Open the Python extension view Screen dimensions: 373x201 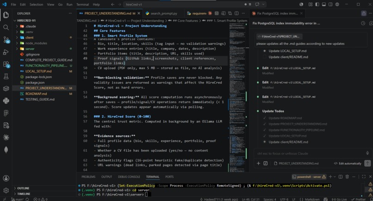(6, 101)
